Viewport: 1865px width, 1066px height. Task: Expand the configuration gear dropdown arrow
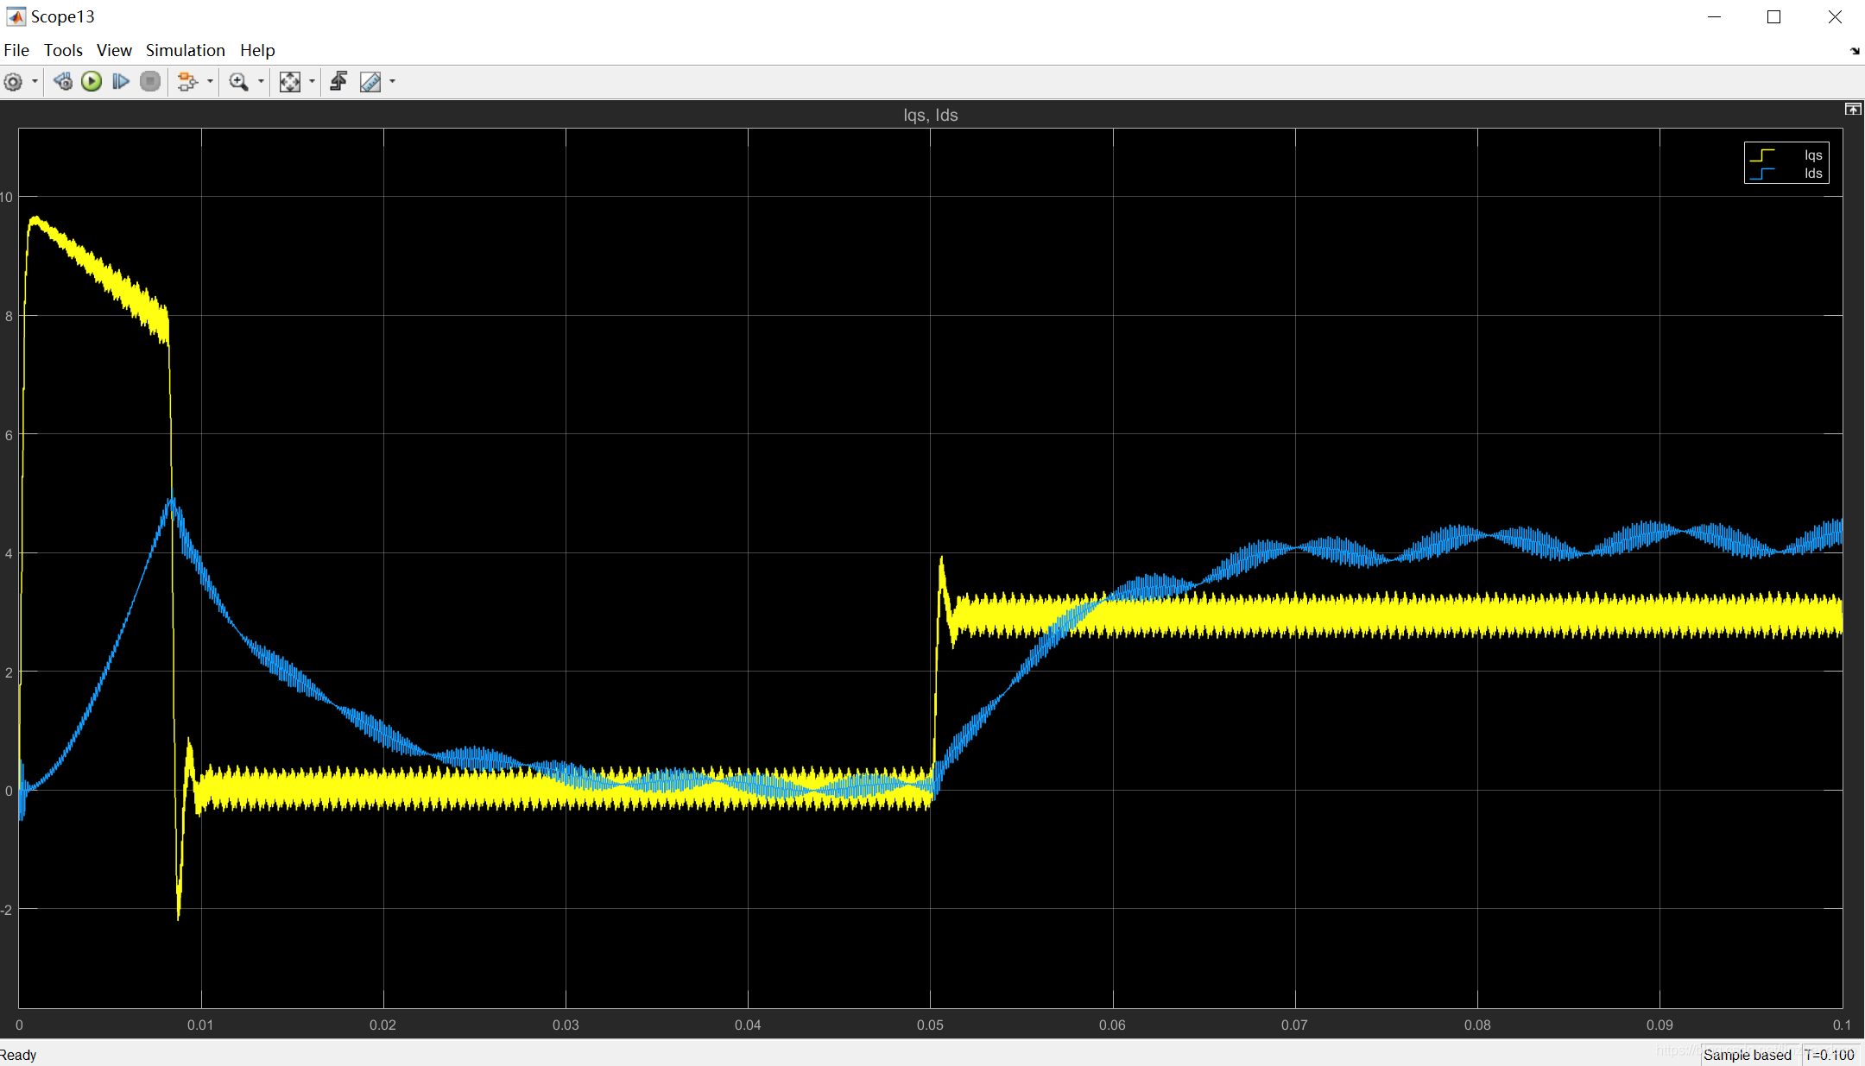(x=35, y=82)
